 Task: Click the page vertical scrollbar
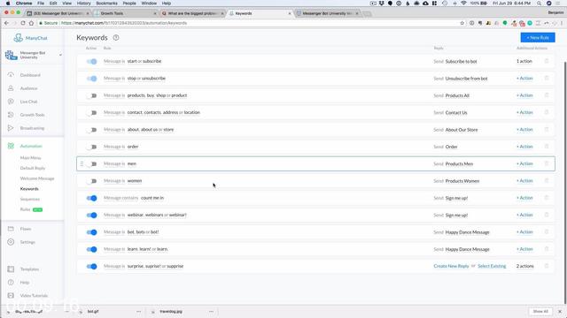click(564, 182)
